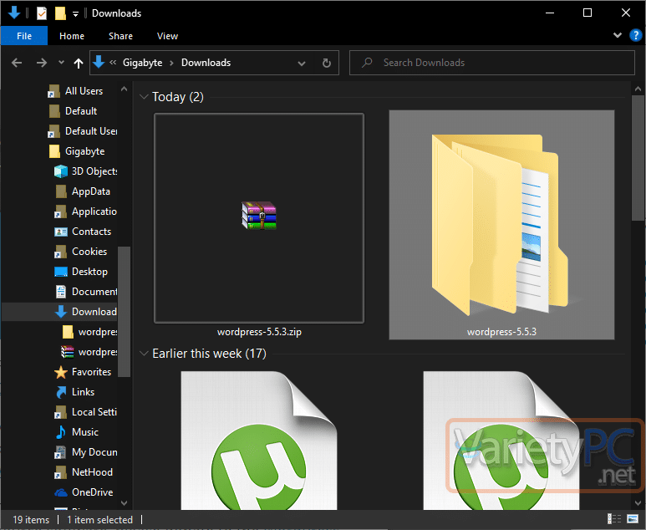Open OneDrive in the navigation pane
This screenshot has height=530, width=646.
point(92,492)
